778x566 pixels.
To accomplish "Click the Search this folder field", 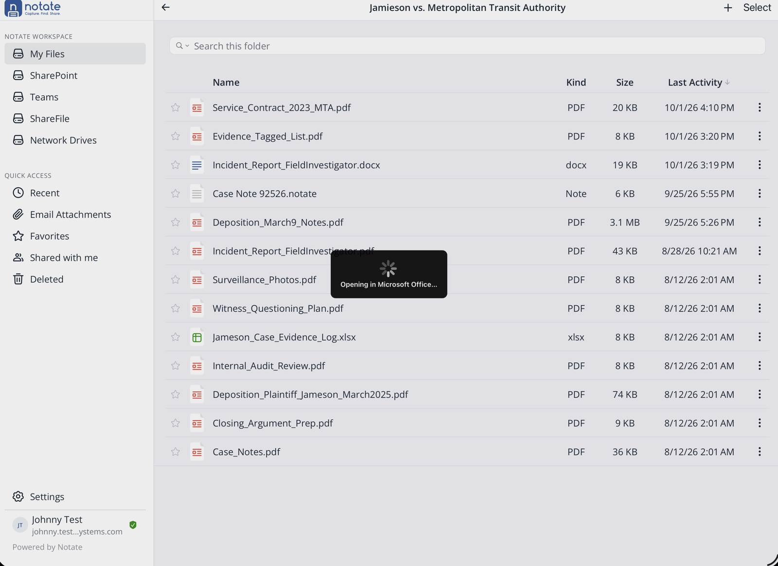I will (467, 46).
